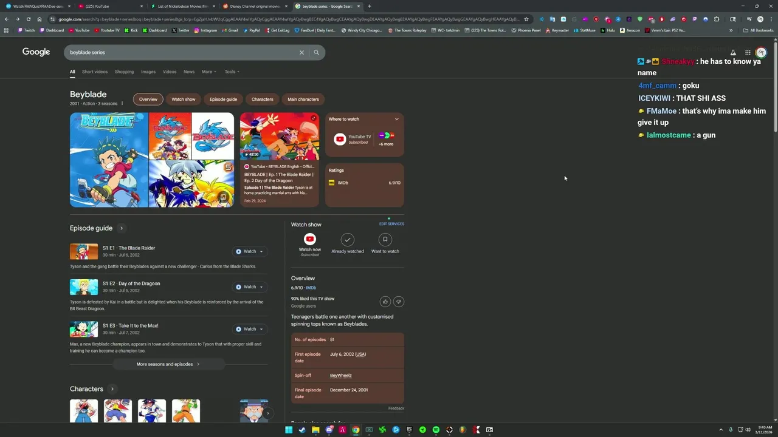
Task: Click the red Watch now YouTube icon
Action: pos(310,239)
